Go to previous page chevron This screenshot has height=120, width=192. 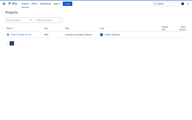pos(7,43)
